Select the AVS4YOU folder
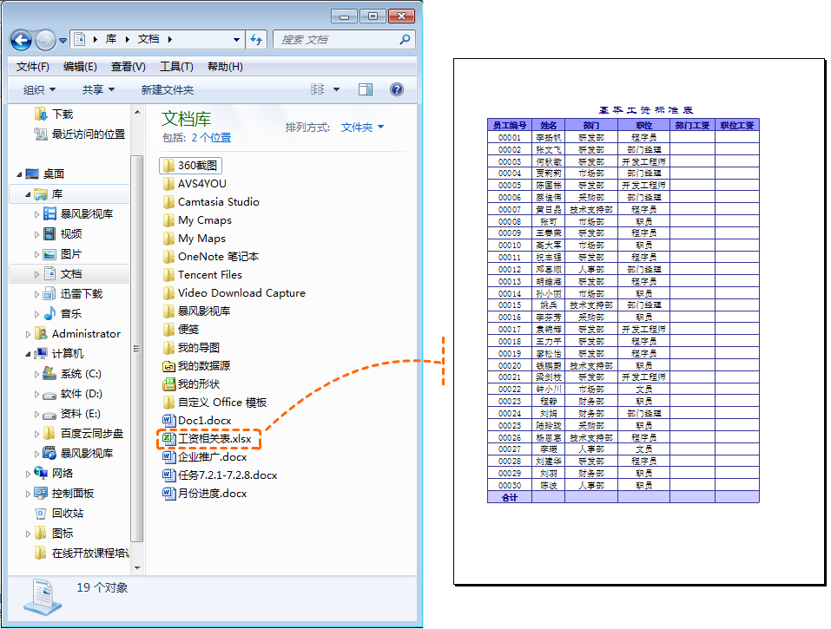831x629 pixels. click(195, 184)
